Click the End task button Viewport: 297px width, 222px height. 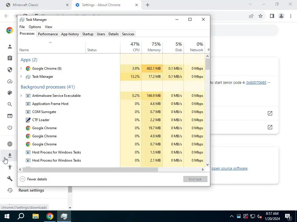coord(195,179)
